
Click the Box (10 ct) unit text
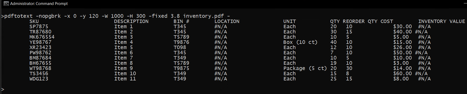[x=300, y=42]
